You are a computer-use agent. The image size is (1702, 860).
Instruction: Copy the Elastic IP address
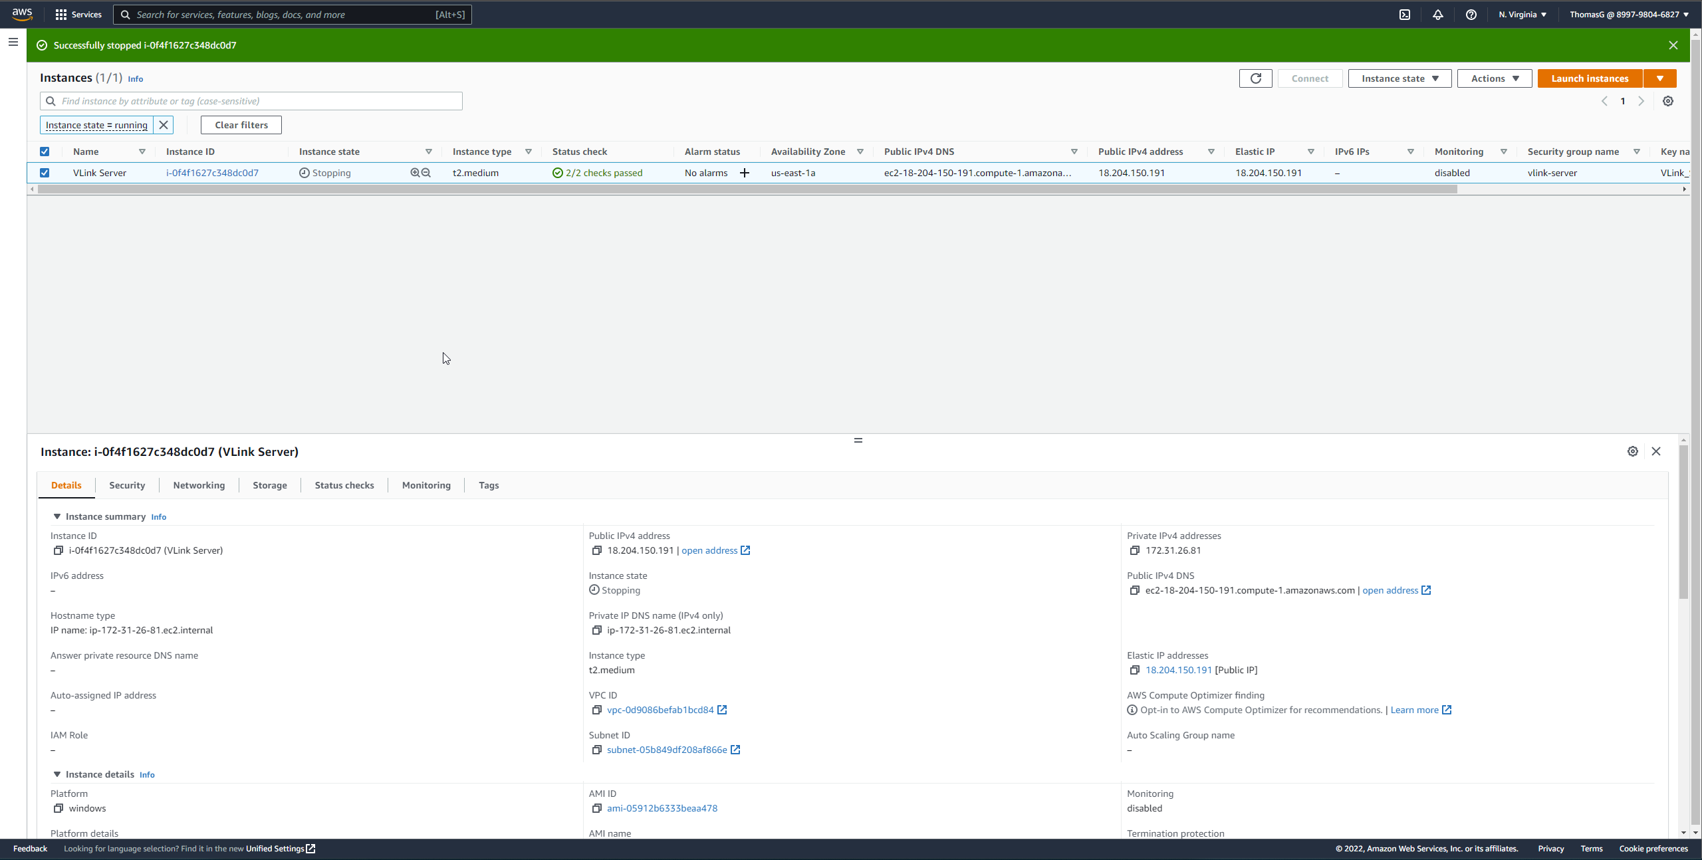pyautogui.click(x=1135, y=670)
